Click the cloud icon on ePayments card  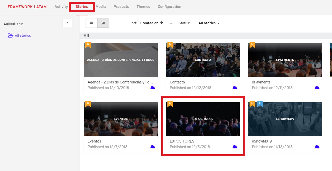pos(317,88)
